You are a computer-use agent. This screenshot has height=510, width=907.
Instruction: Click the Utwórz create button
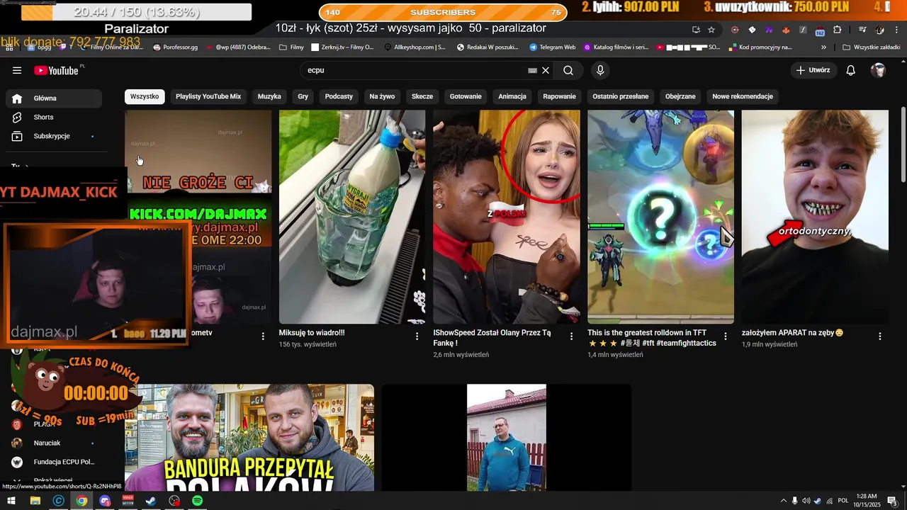pyautogui.click(x=813, y=70)
